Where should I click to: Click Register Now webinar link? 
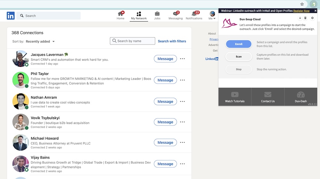[301, 11]
